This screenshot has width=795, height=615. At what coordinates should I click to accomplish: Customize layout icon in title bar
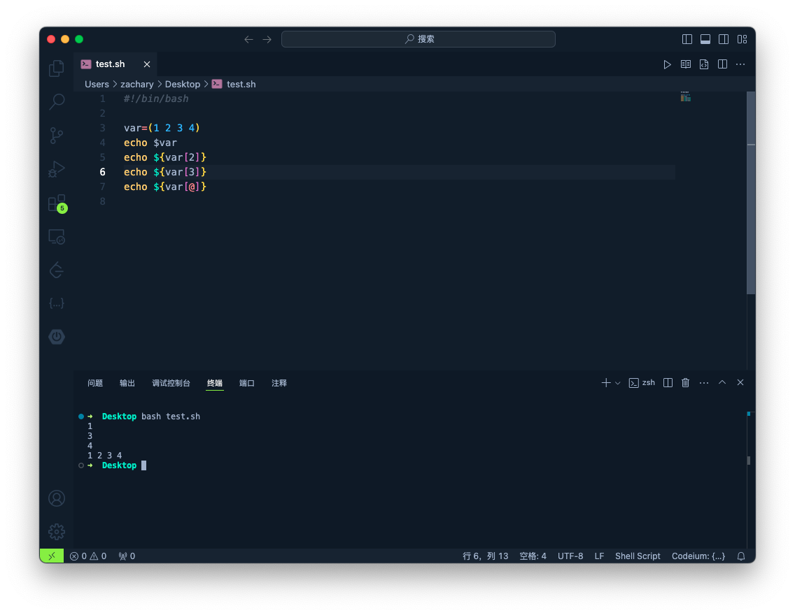pos(743,39)
